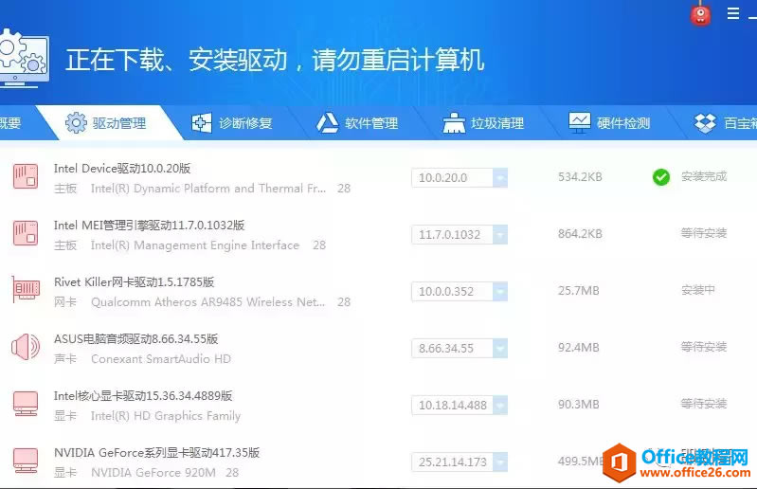The image size is (757, 489).
Task: Click the repair kit icon on 诊断修复 tab
Action: click(x=201, y=122)
